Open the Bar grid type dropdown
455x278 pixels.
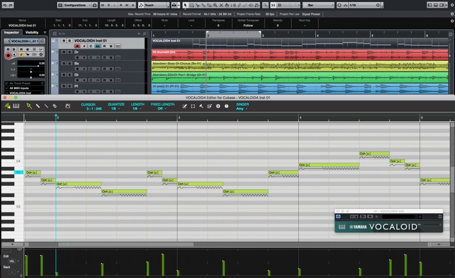coord(318,5)
